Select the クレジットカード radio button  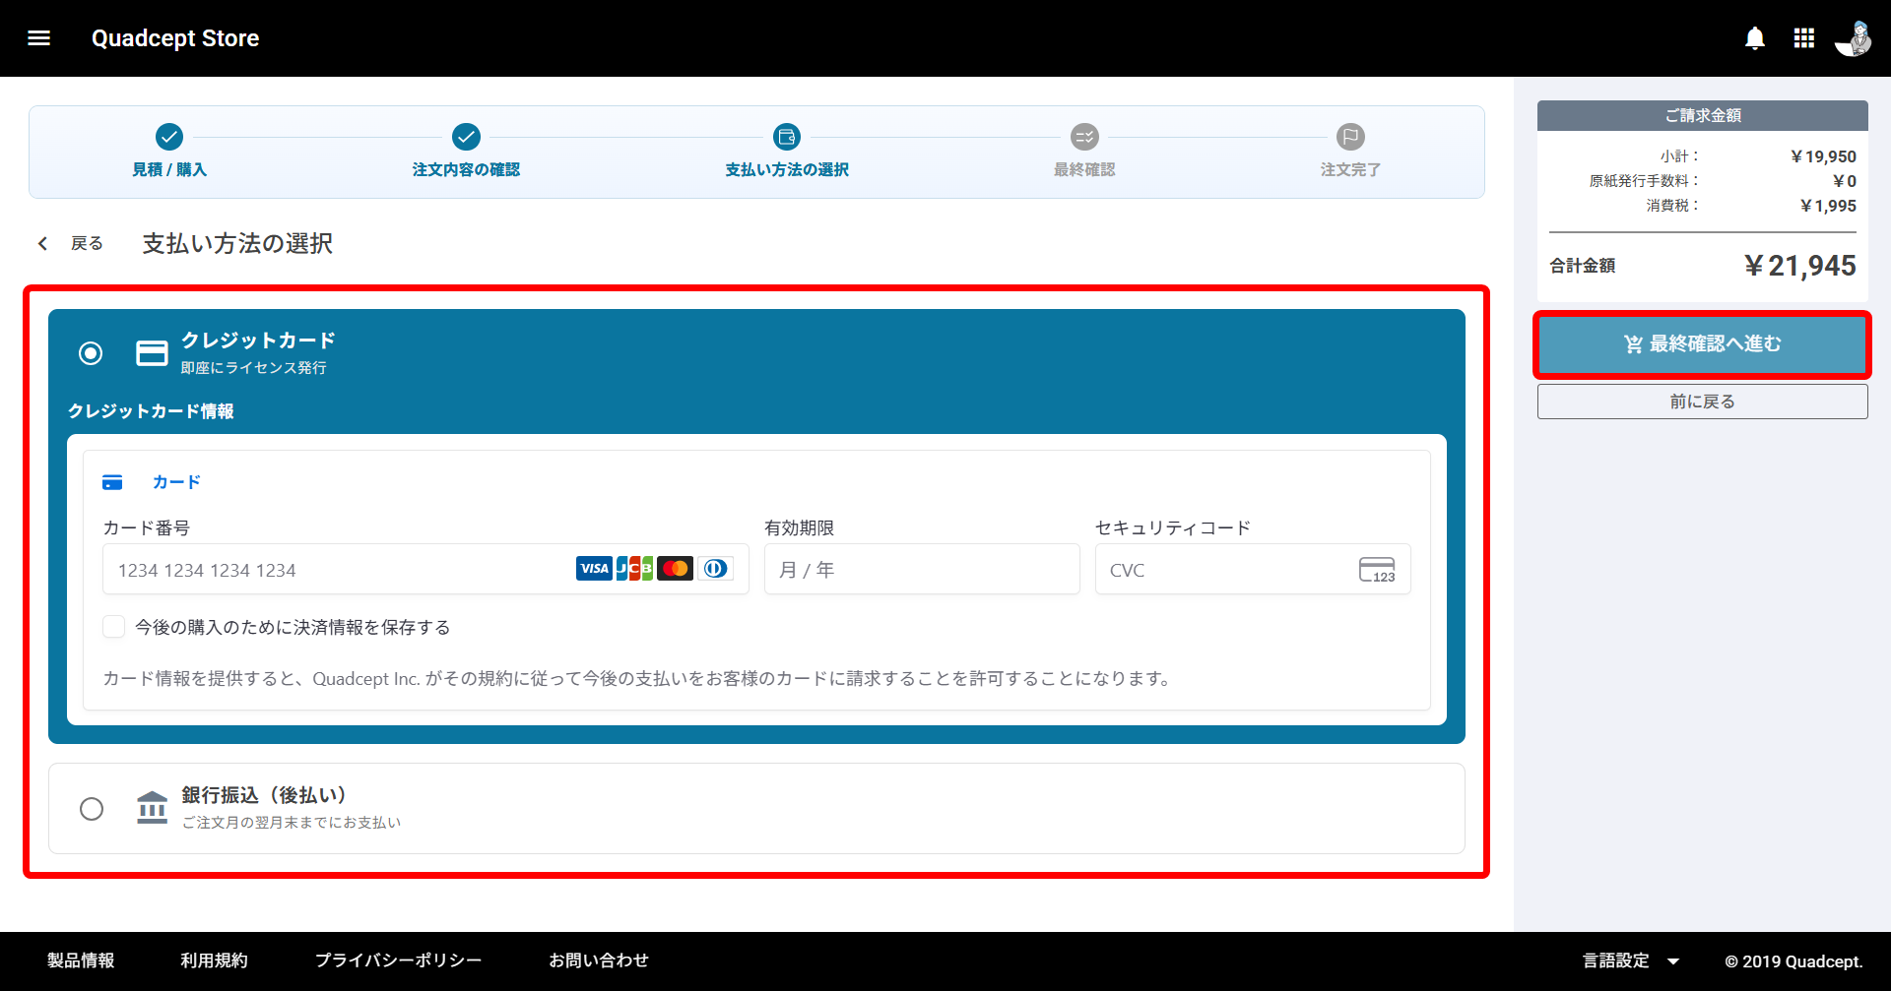[91, 352]
